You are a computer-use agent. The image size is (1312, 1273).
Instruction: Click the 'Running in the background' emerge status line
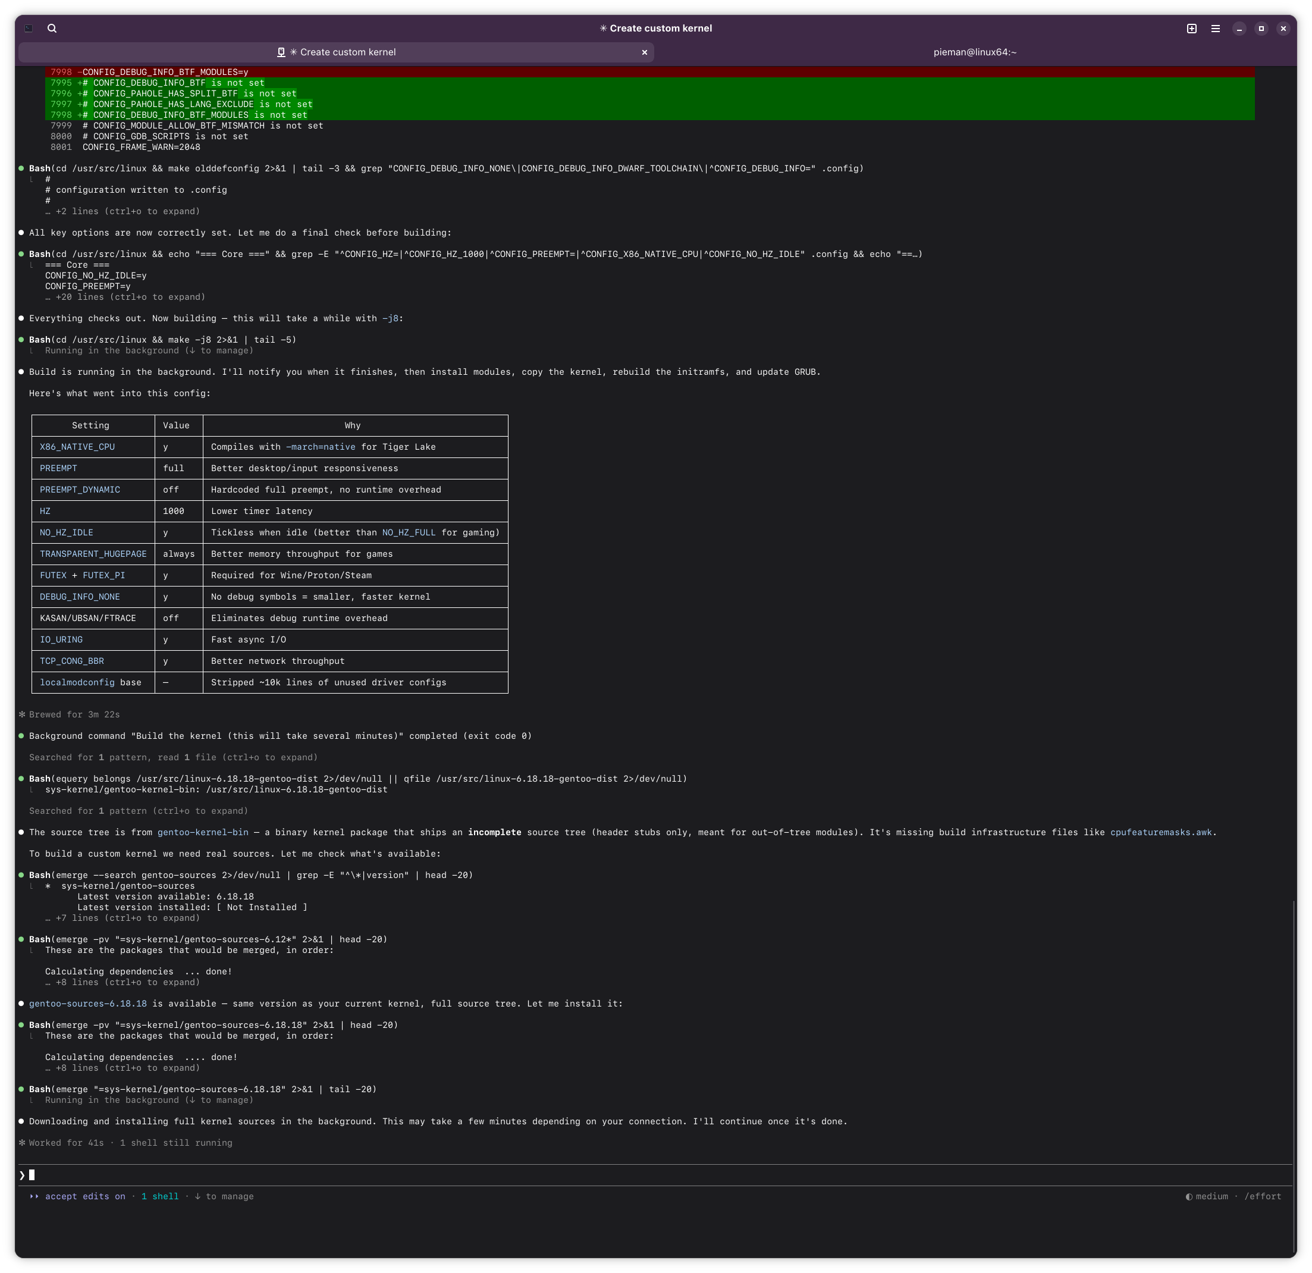[149, 1100]
